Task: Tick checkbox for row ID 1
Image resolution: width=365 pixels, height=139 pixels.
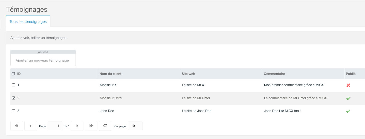Action: click(14, 85)
